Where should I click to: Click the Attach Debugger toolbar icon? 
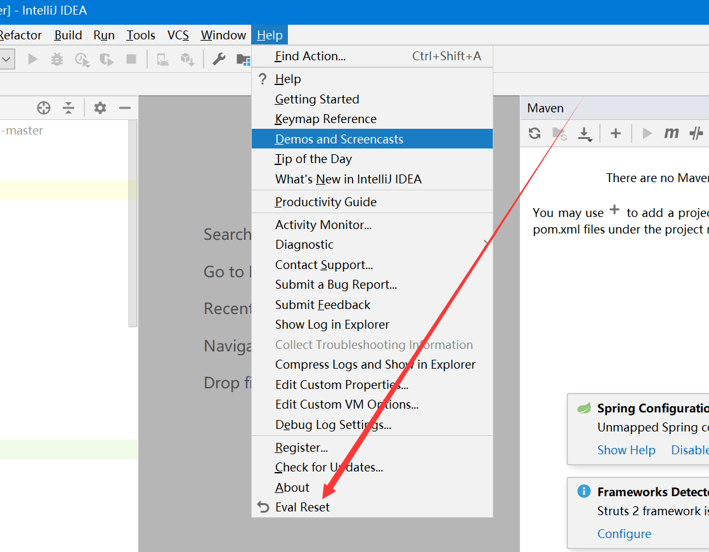point(163,59)
